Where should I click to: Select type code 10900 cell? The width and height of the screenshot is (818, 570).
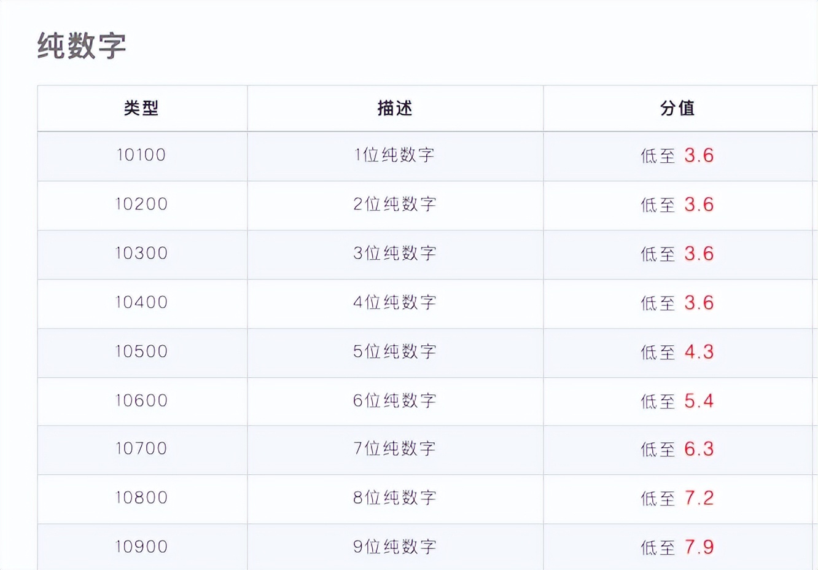tap(141, 547)
